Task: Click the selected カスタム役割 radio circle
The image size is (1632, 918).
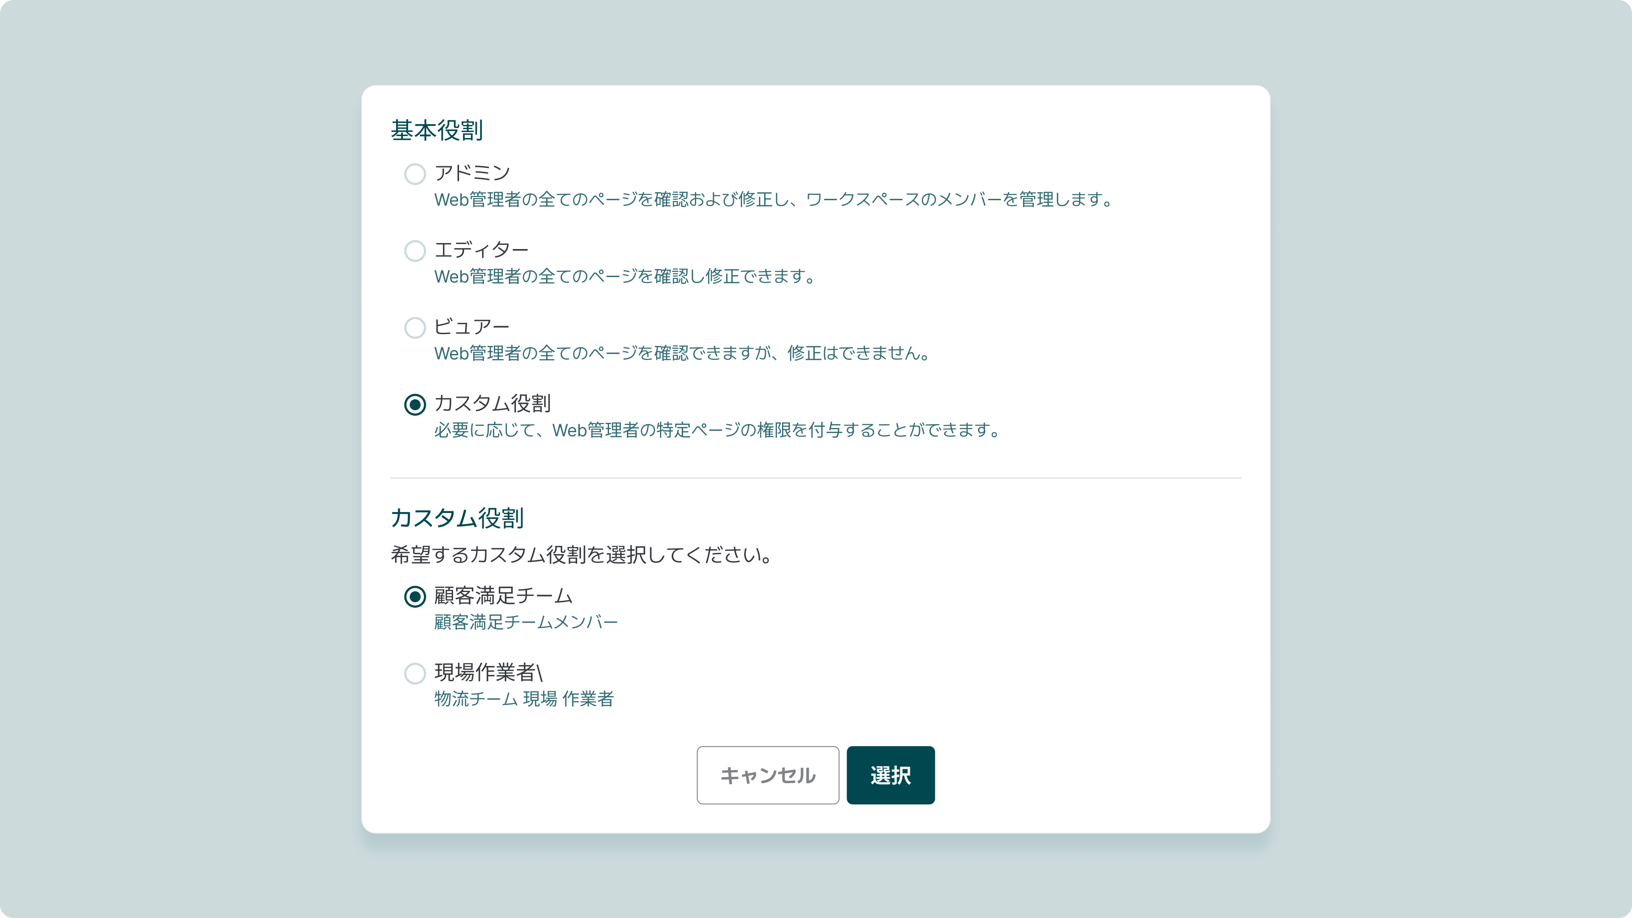Action: [x=415, y=404]
